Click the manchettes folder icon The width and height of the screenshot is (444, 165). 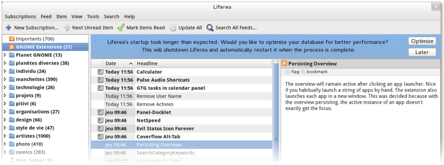(12, 79)
